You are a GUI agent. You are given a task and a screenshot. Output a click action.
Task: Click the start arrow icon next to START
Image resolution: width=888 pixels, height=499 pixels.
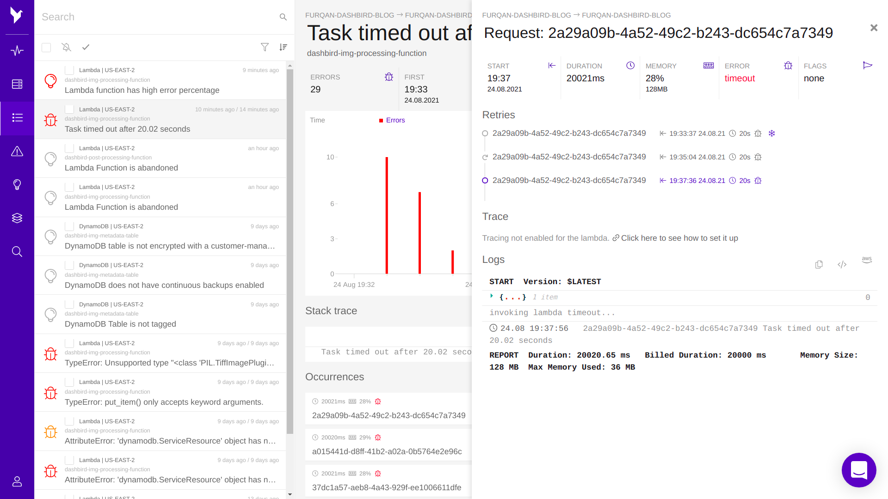tap(552, 66)
